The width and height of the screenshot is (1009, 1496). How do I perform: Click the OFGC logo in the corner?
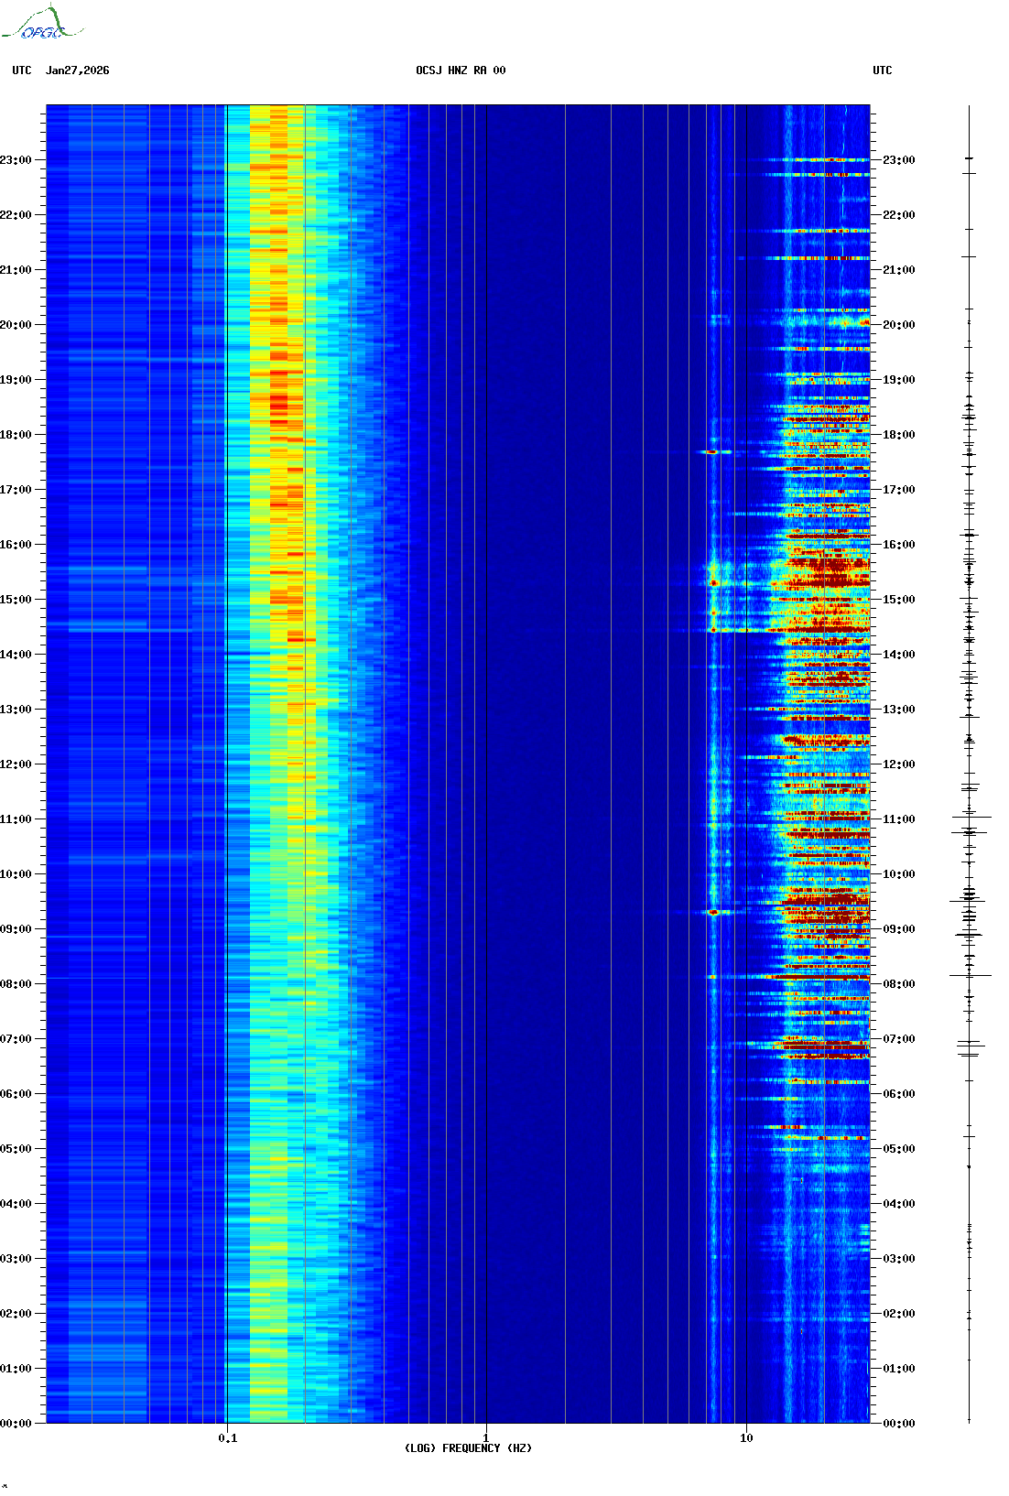click(41, 24)
